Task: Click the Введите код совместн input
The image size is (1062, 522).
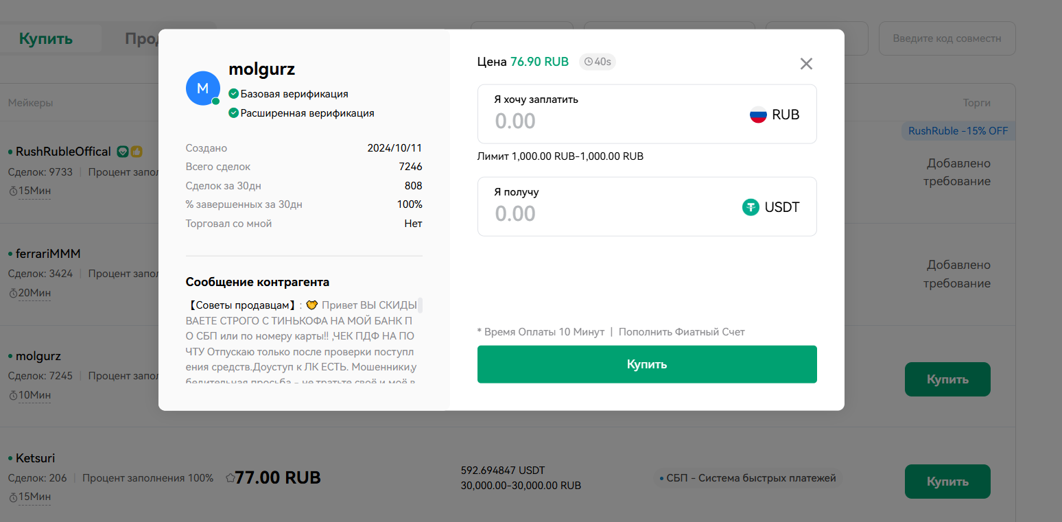Action: point(947,38)
